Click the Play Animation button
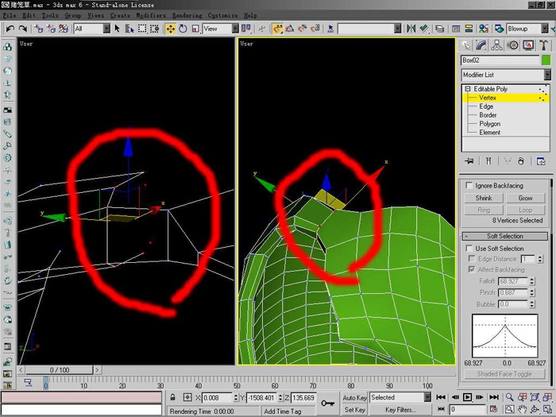Viewport: 556px width, 417px height. [467, 397]
